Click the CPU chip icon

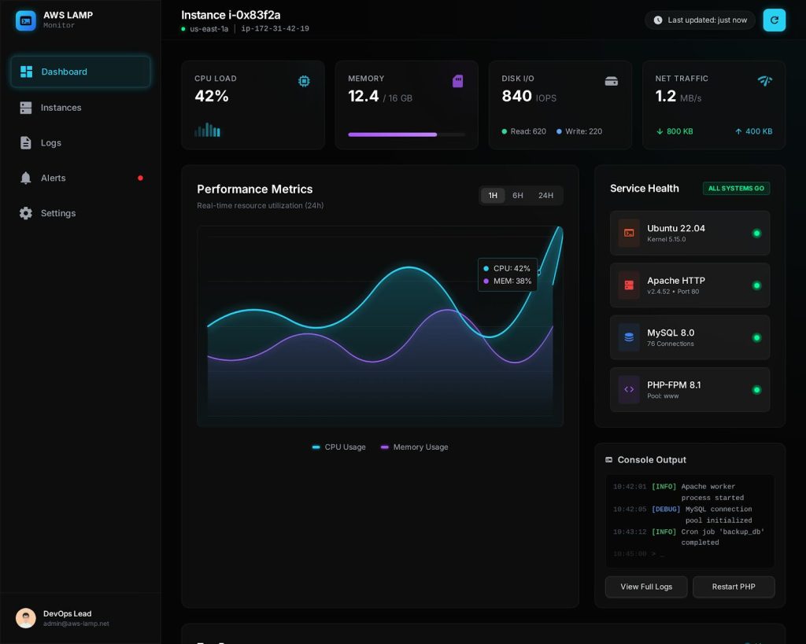pyautogui.click(x=304, y=81)
